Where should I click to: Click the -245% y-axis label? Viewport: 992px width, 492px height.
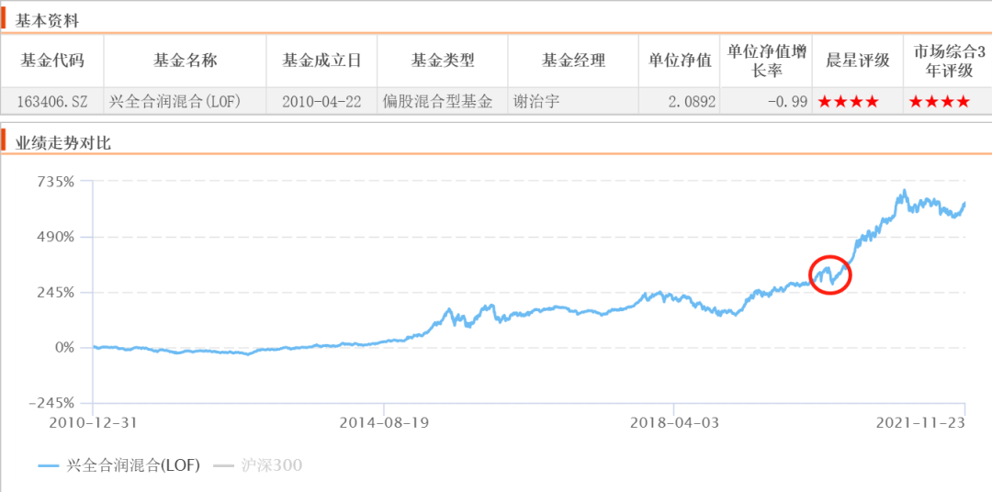52,404
